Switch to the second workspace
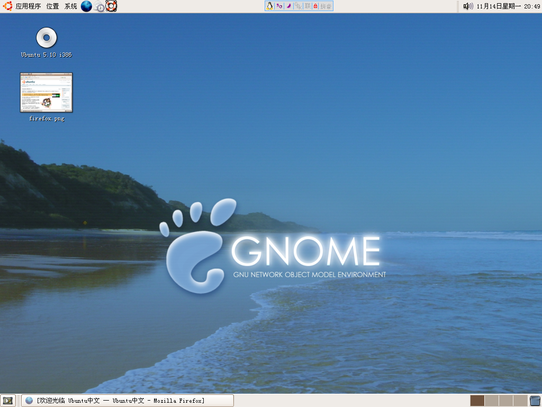542x407 pixels. coord(491,401)
